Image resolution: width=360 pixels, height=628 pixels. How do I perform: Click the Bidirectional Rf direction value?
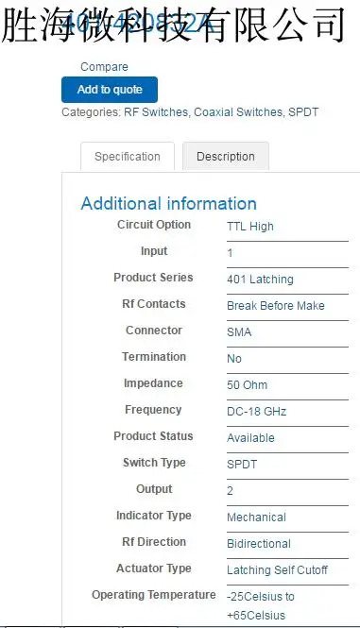(x=259, y=544)
